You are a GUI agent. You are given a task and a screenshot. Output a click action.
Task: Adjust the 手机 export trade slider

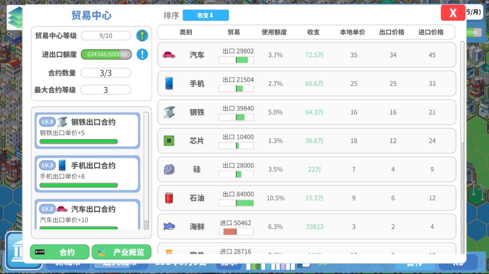(x=236, y=89)
